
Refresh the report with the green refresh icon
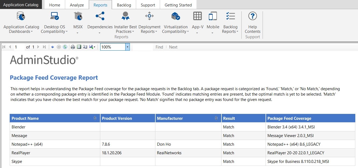pyautogui.click(x=65, y=47)
